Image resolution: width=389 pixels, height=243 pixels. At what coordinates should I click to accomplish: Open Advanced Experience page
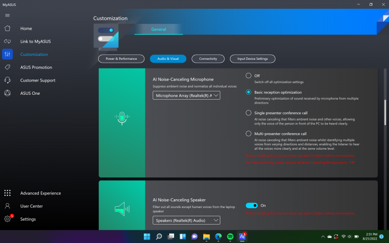(x=40, y=193)
